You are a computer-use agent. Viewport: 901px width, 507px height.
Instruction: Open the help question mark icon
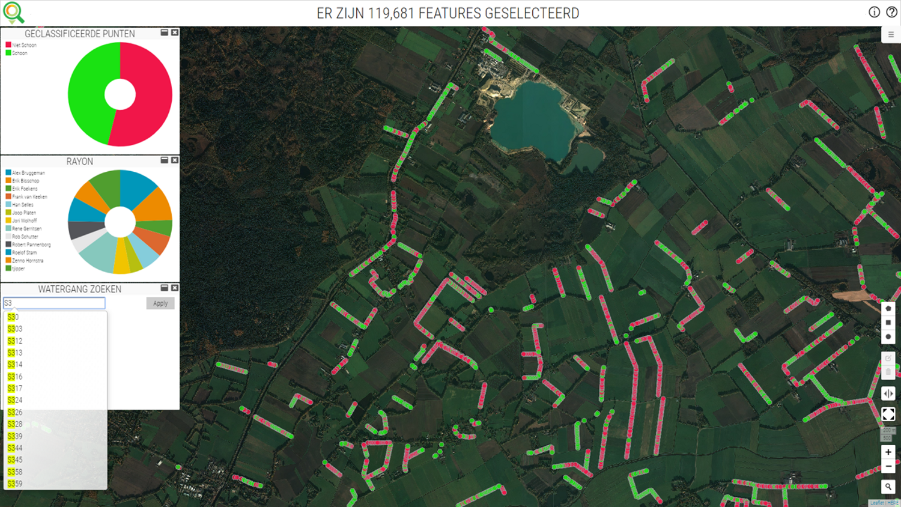pos(891,12)
